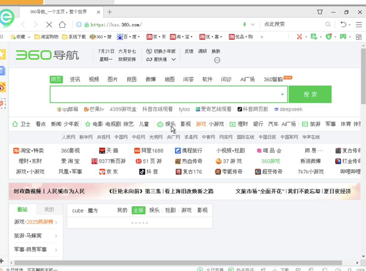Click the 今日直播 status bar item
The height and width of the screenshot is (271, 366).
pos(211,269)
